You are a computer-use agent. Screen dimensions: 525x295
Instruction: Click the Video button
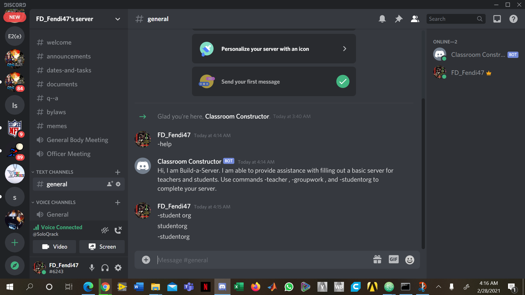point(54,247)
